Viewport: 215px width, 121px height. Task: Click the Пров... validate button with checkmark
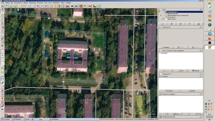pyautogui.click(x=177, y=114)
